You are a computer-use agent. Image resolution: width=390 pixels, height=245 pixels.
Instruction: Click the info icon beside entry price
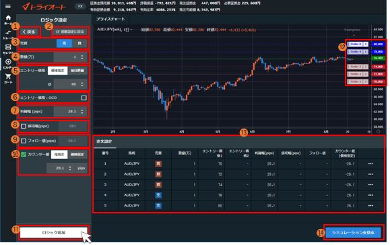[x=49, y=85]
